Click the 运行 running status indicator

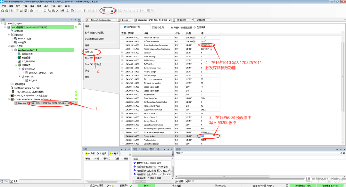point(146,186)
